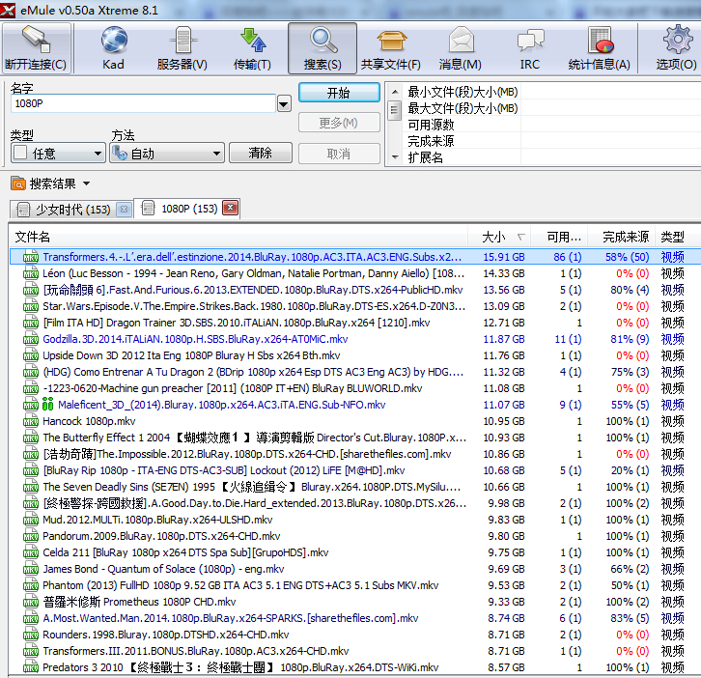The width and height of the screenshot is (701, 678).
Task: Open the search name history dropdown arrow
Action: (x=284, y=104)
